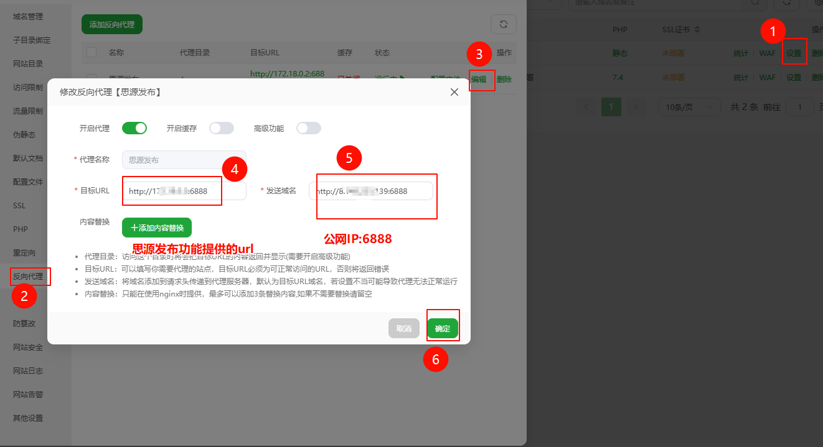Screen dimensions: 823x447
Task: Click the 添加反向代理 button
Action: 112,24
